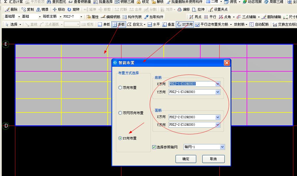Open 构件列表 component list
The image size is (297, 176).
click(x=132, y=17)
